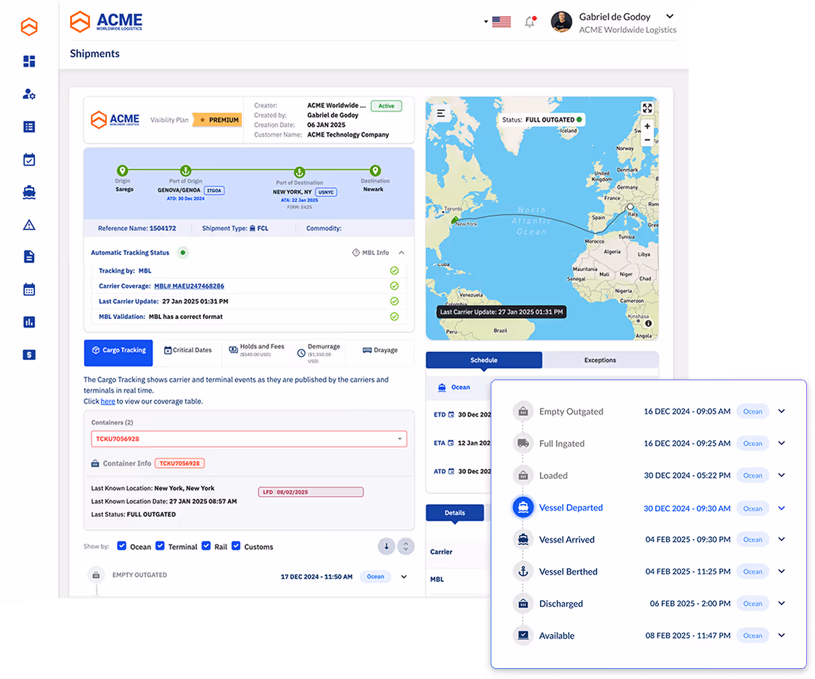Click the TCKU7056928 container info tag
Viewport: 815px width, 679px height.
[x=180, y=463]
